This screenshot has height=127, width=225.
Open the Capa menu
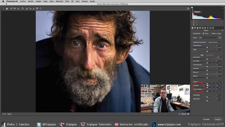[45, 1]
